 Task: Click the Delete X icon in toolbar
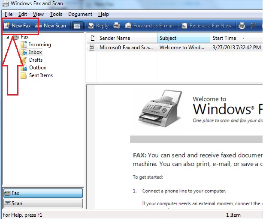click(253, 26)
